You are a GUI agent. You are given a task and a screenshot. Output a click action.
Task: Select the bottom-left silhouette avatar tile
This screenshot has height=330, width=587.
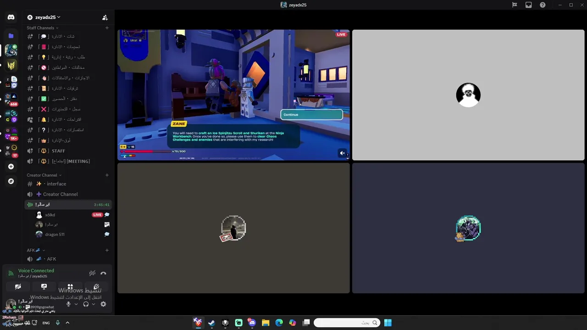[x=233, y=228]
